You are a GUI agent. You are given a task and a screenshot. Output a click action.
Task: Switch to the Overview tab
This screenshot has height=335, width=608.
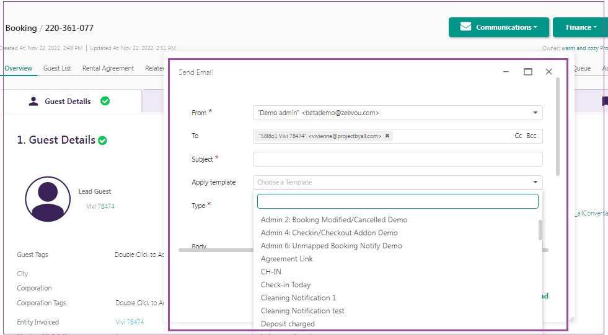(x=18, y=68)
